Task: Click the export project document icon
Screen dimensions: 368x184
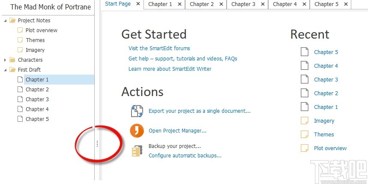Action: (x=137, y=111)
